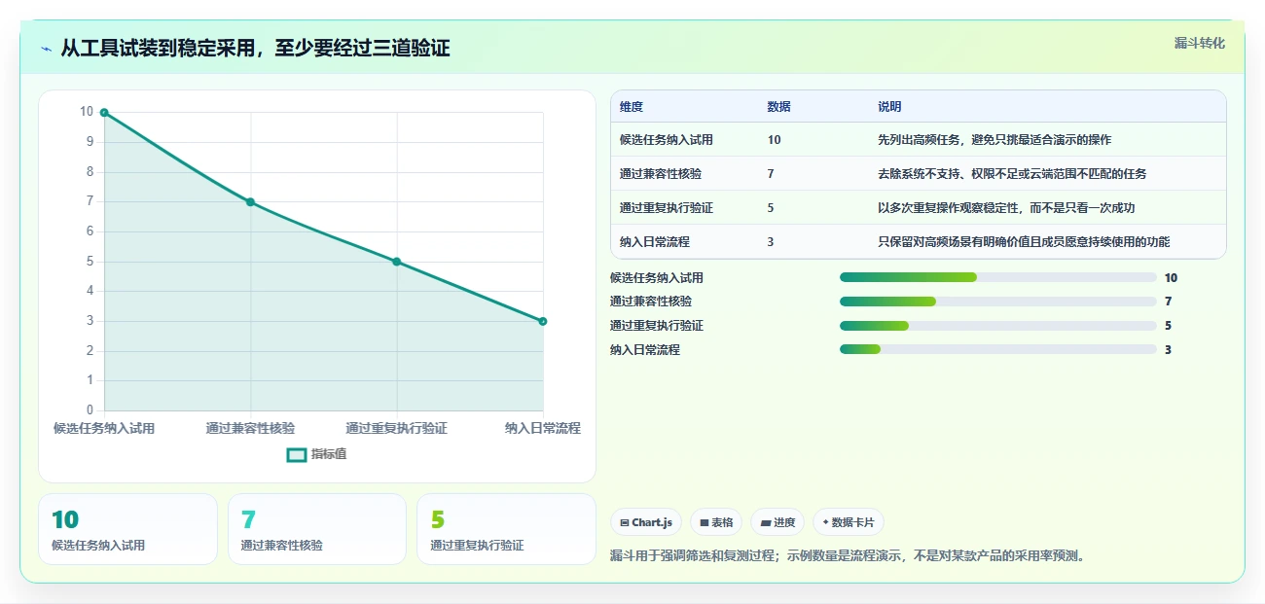Image resolution: width=1265 pixels, height=604 pixels.
Task: Click the lightning icon beside the title
Action: (x=47, y=49)
